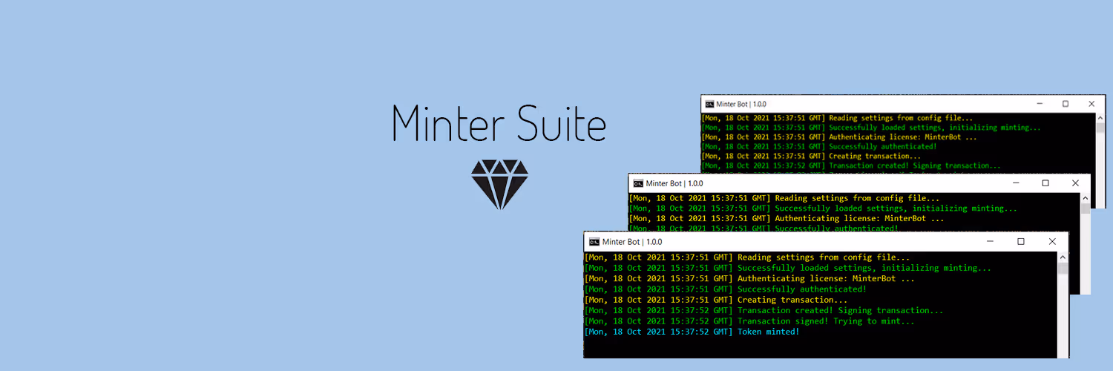Click 'Transaction signed! Trying to mint...' line
The image size is (1113, 371).
click(826, 321)
